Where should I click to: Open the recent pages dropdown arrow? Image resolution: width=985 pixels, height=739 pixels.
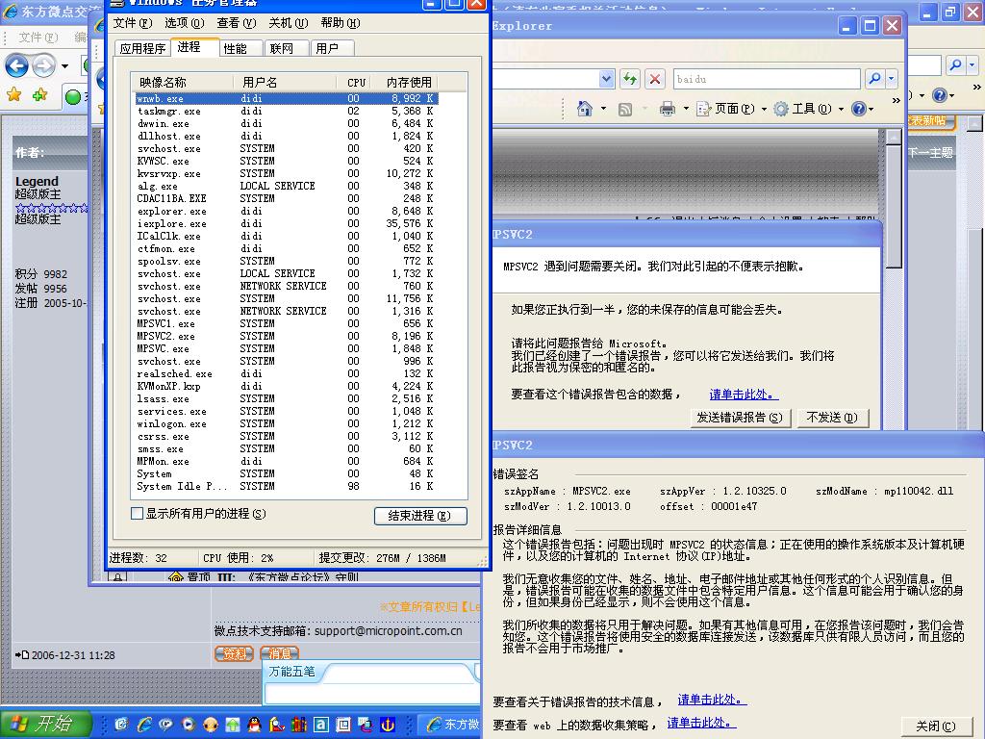[64, 65]
